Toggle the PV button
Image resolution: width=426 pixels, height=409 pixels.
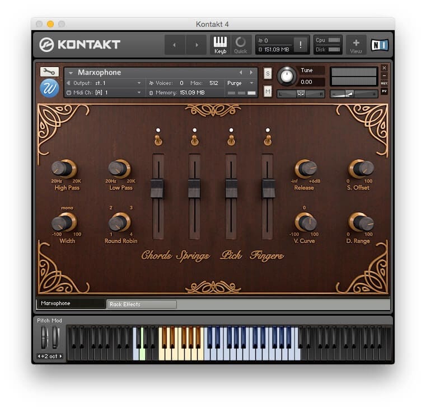coord(384,91)
